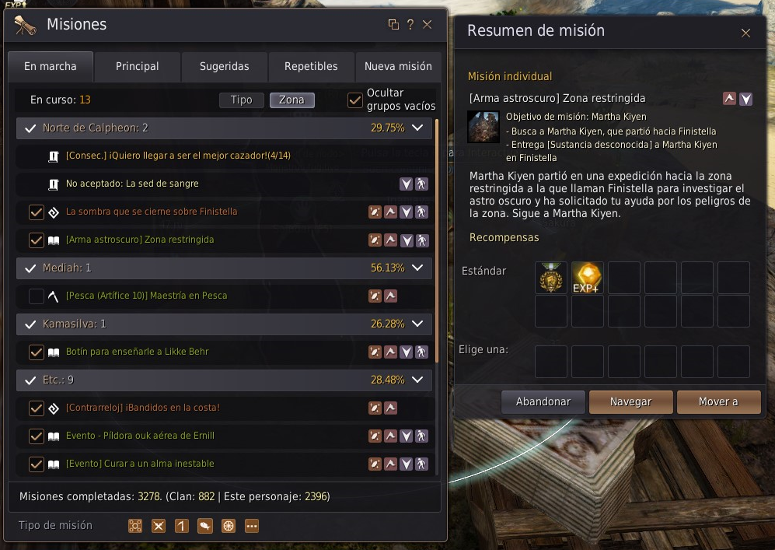The width and height of the screenshot is (775, 550).
Task: Collapse the Etc. quest group
Action: tap(417, 380)
